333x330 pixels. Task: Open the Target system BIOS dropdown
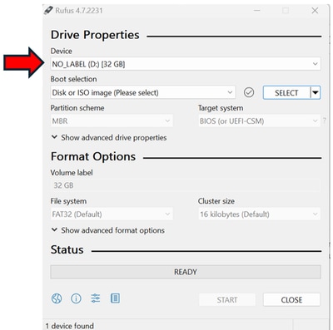click(x=259, y=121)
